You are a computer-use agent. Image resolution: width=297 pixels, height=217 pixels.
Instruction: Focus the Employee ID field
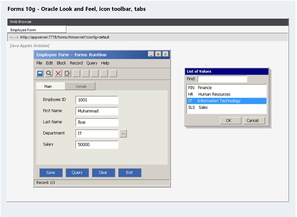pos(97,100)
